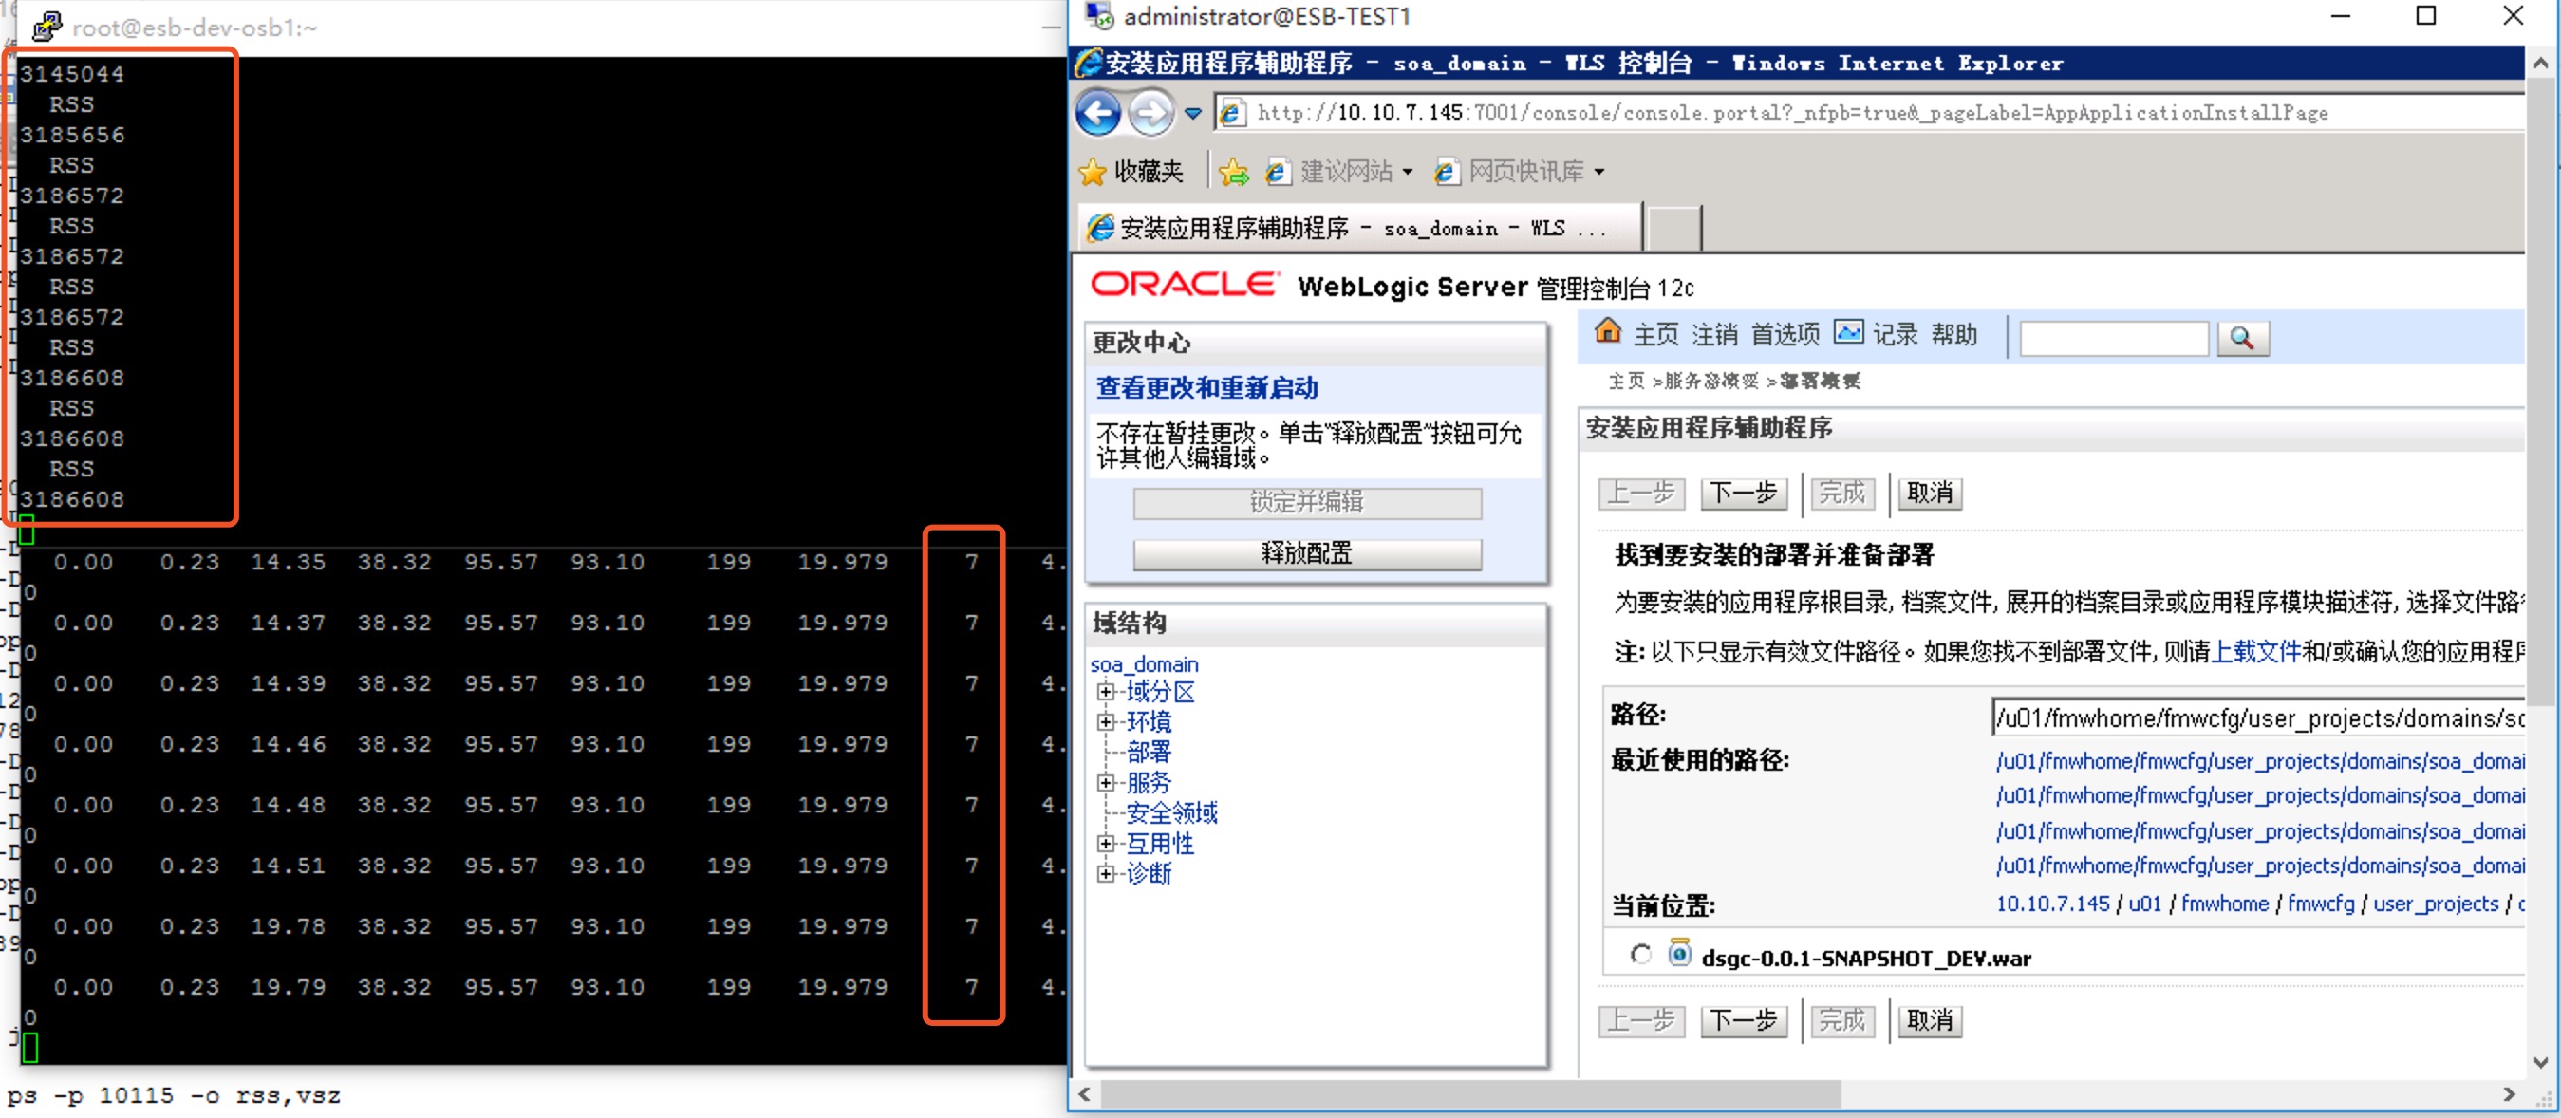The image size is (2561, 1118).
Task: Click the IE address bar URL
Action: (x=1791, y=113)
